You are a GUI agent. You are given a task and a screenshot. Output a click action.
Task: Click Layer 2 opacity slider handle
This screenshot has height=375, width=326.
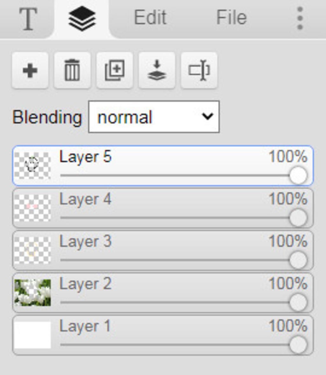[x=298, y=302]
